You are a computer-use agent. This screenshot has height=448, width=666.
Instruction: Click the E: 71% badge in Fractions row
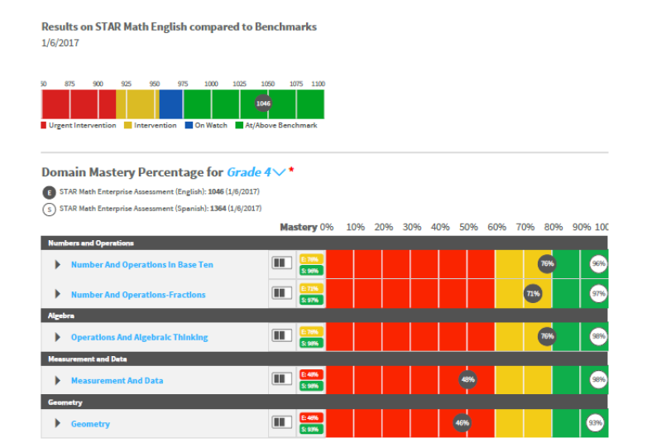(311, 289)
